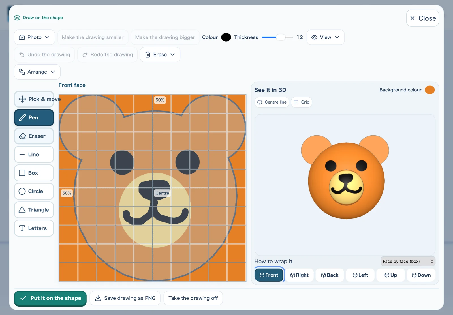Select the Circle shape tool
453x315 pixels.
point(34,191)
